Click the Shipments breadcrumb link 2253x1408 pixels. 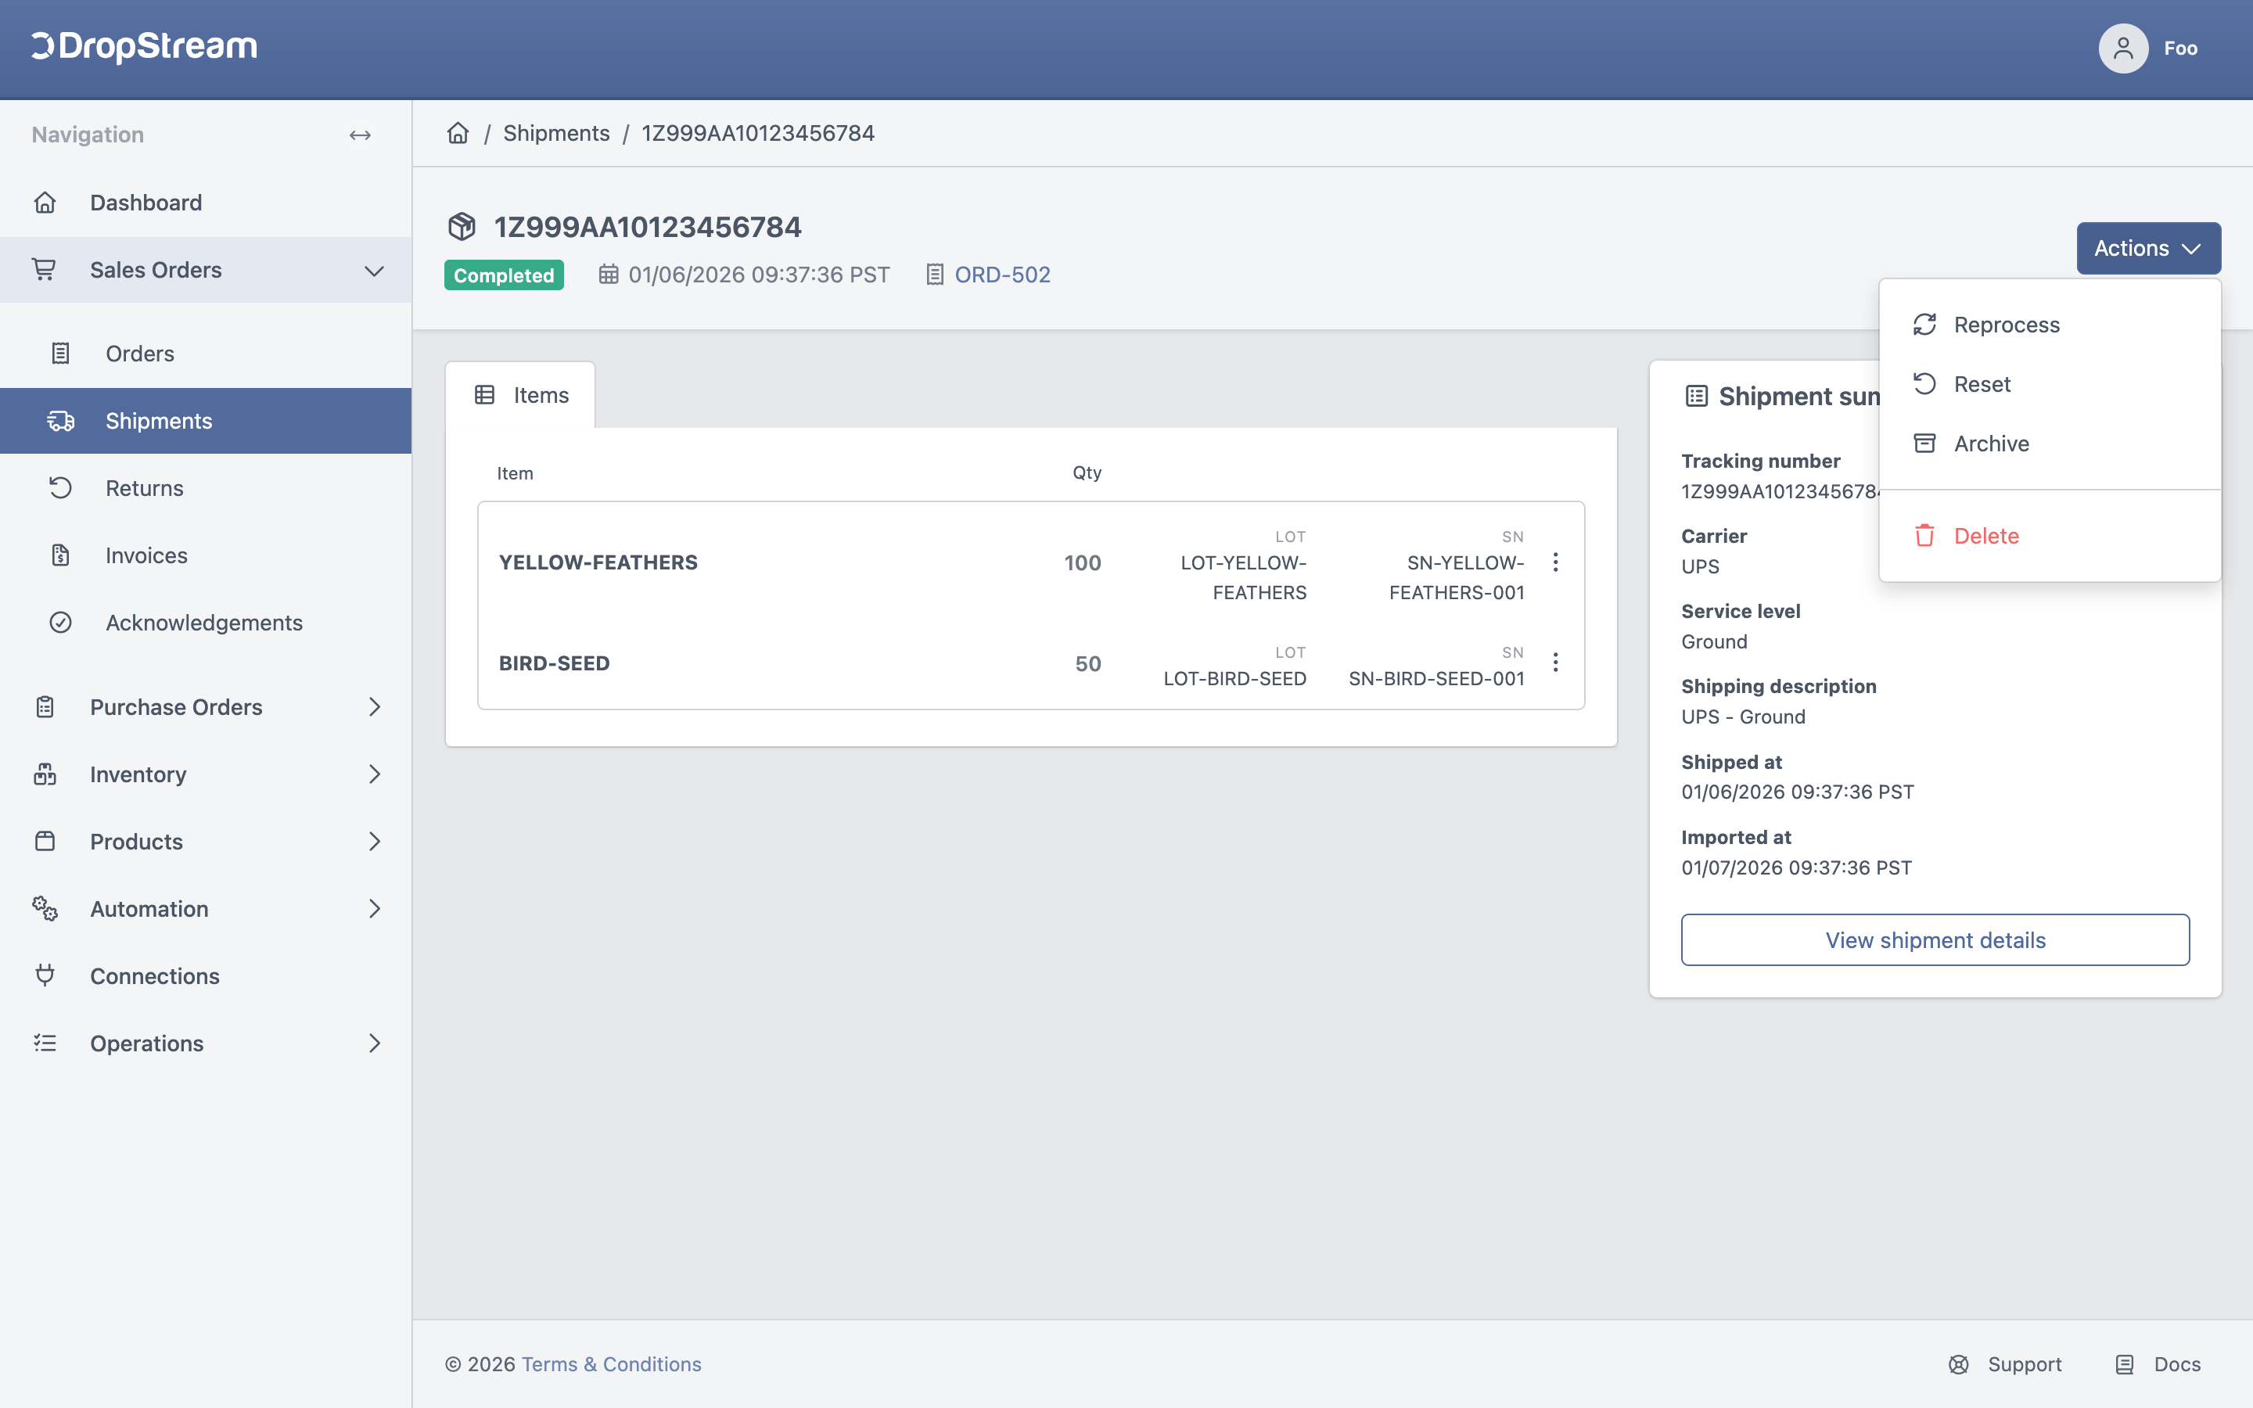coord(557,133)
